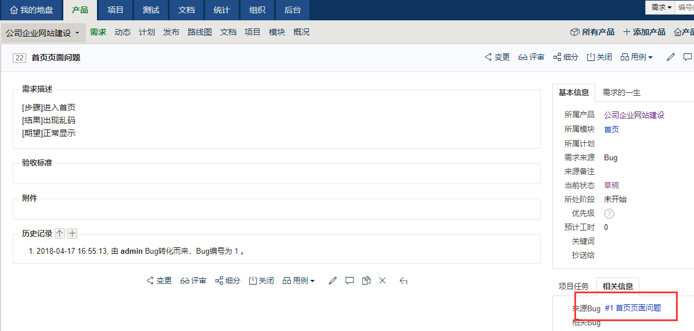Select 发布 submenu item
The image size is (694, 331).
[x=171, y=33]
